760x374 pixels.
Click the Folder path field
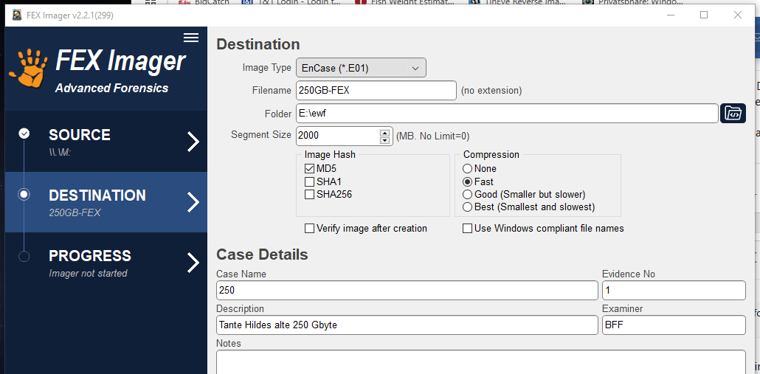(507, 114)
